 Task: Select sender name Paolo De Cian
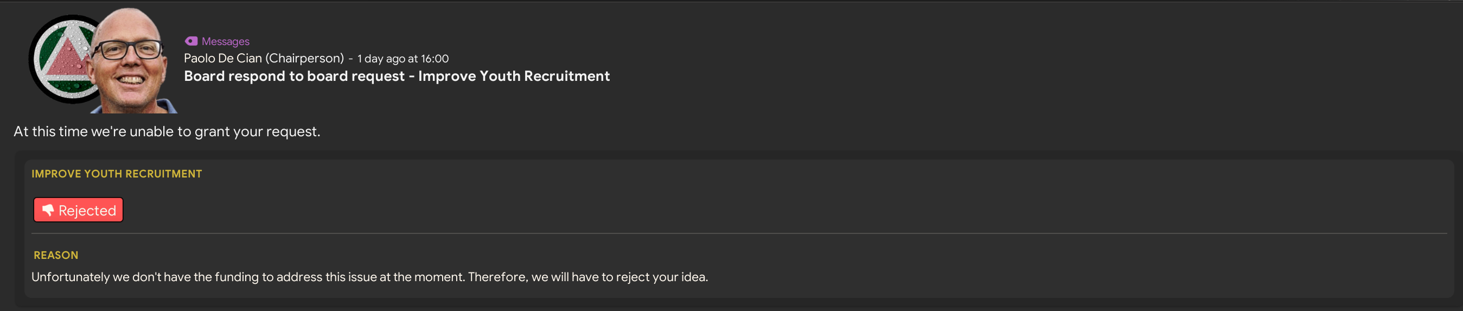pos(222,59)
